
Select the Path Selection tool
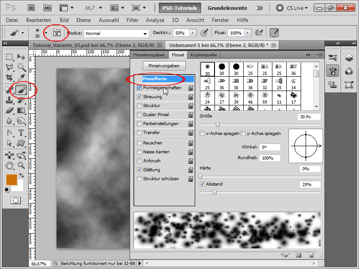(x=9, y=143)
